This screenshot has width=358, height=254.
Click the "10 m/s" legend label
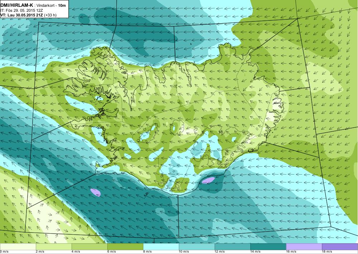(x=184, y=252)
